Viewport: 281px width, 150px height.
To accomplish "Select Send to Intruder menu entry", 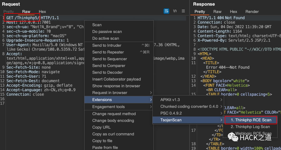I will coord(107,45).
